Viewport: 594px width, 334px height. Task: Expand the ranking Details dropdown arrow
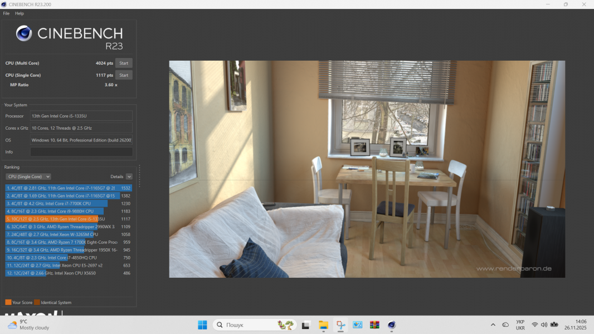click(129, 176)
